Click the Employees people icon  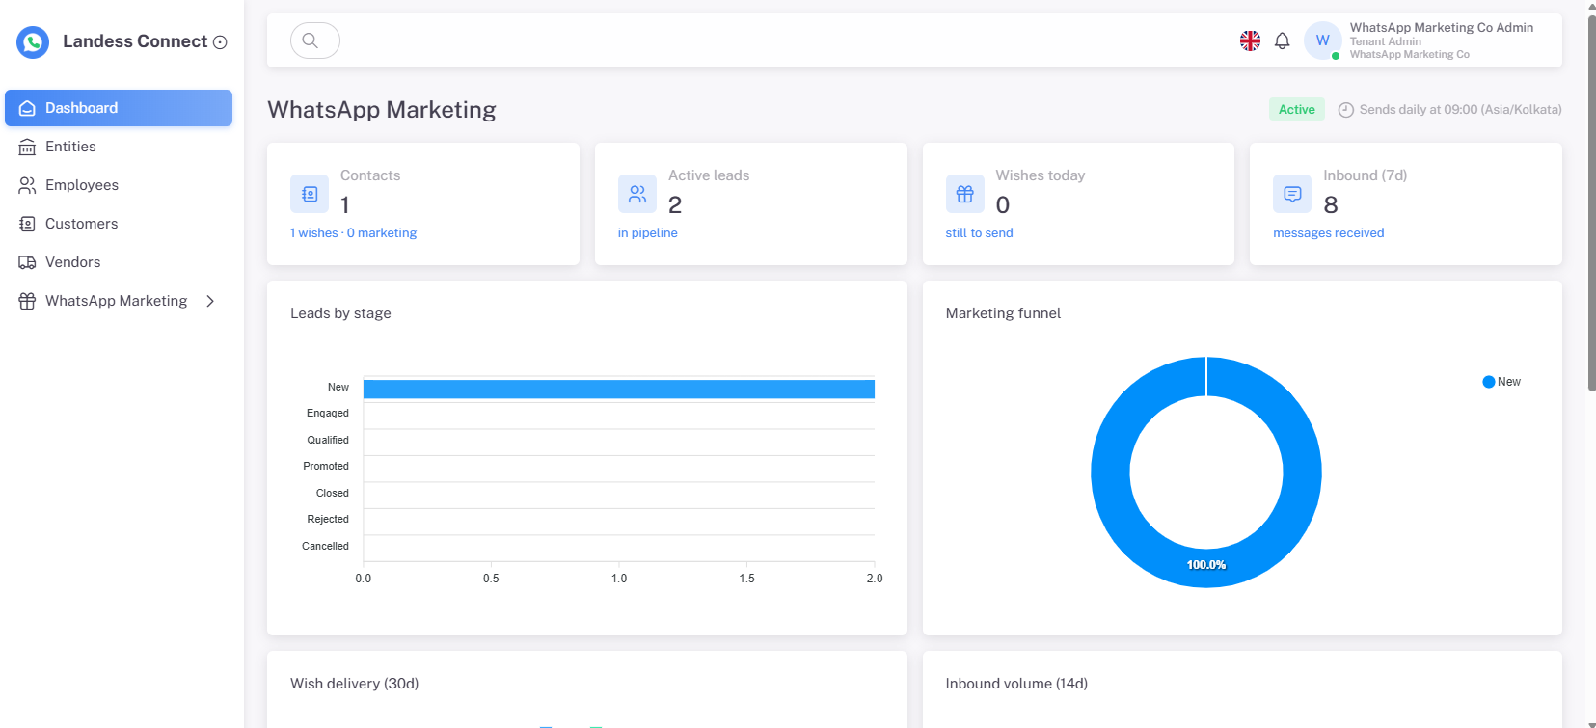click(x=27, y=185)
